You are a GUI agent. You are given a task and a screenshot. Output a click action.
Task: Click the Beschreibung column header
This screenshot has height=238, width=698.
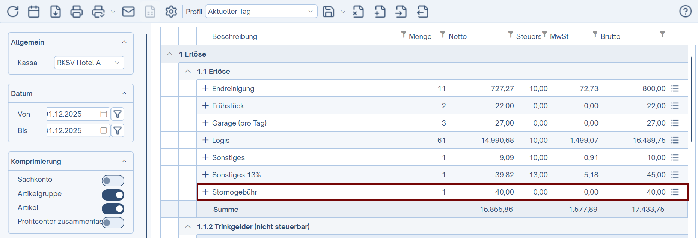click(235, 36)
